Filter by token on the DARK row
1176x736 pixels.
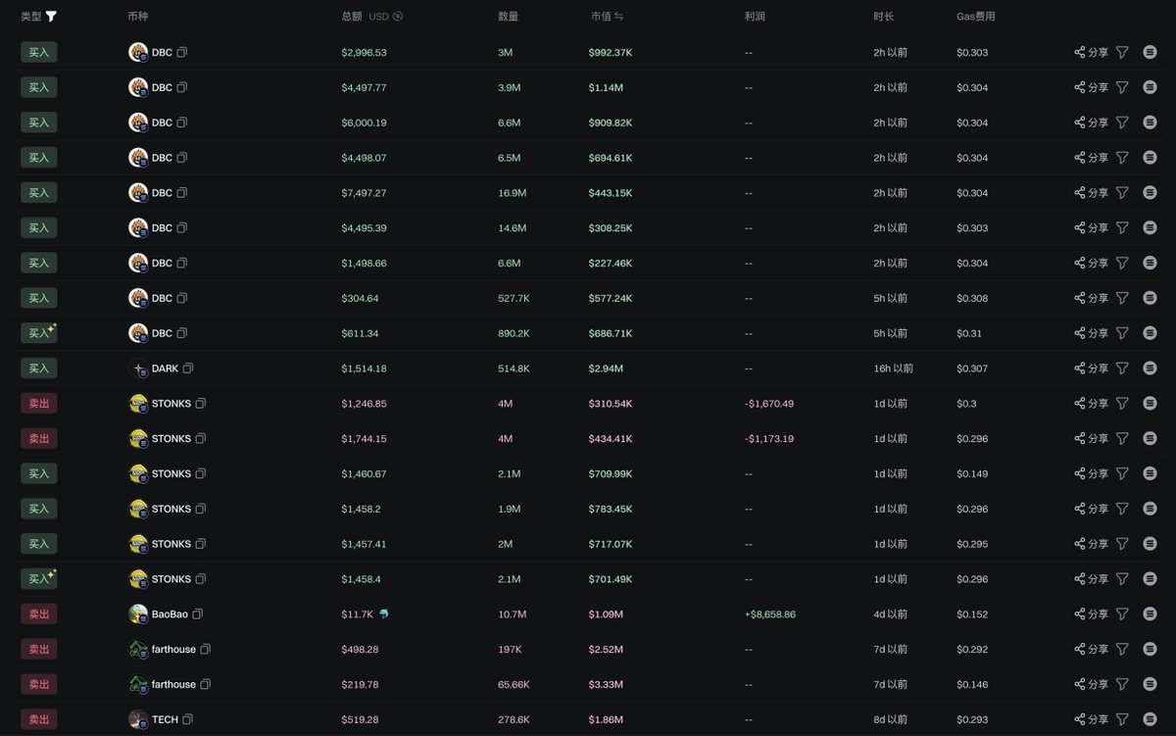(x=1122, y=368)
